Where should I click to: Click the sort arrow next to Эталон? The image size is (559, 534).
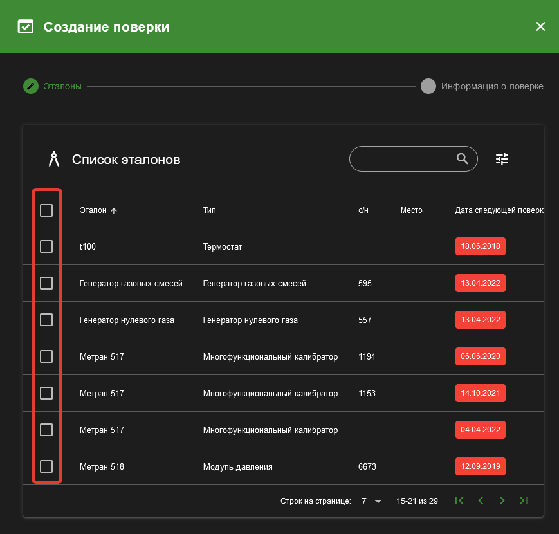click(114, 210)
